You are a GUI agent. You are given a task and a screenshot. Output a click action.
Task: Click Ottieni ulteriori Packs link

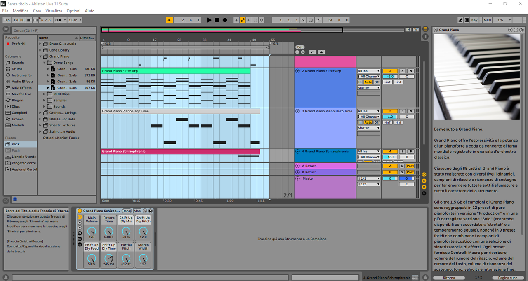(x=61, y=138)
